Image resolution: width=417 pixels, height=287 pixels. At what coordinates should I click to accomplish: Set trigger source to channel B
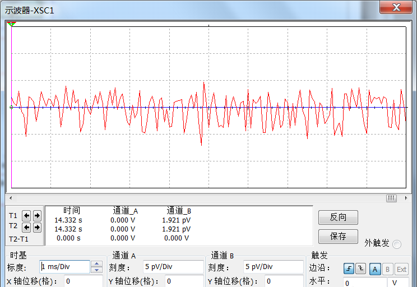[x=388, y=269]
